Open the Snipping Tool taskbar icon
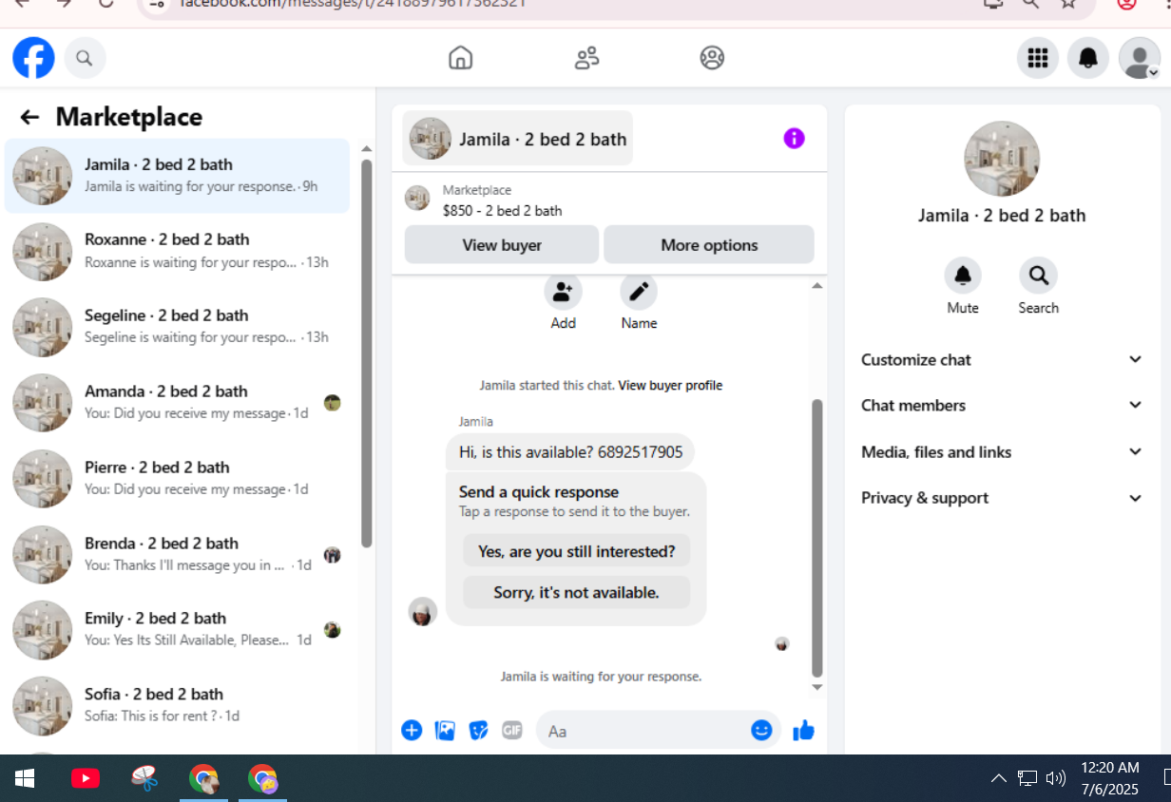 (144, 779)
